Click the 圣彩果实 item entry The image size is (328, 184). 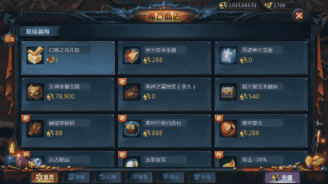[164, 159]
